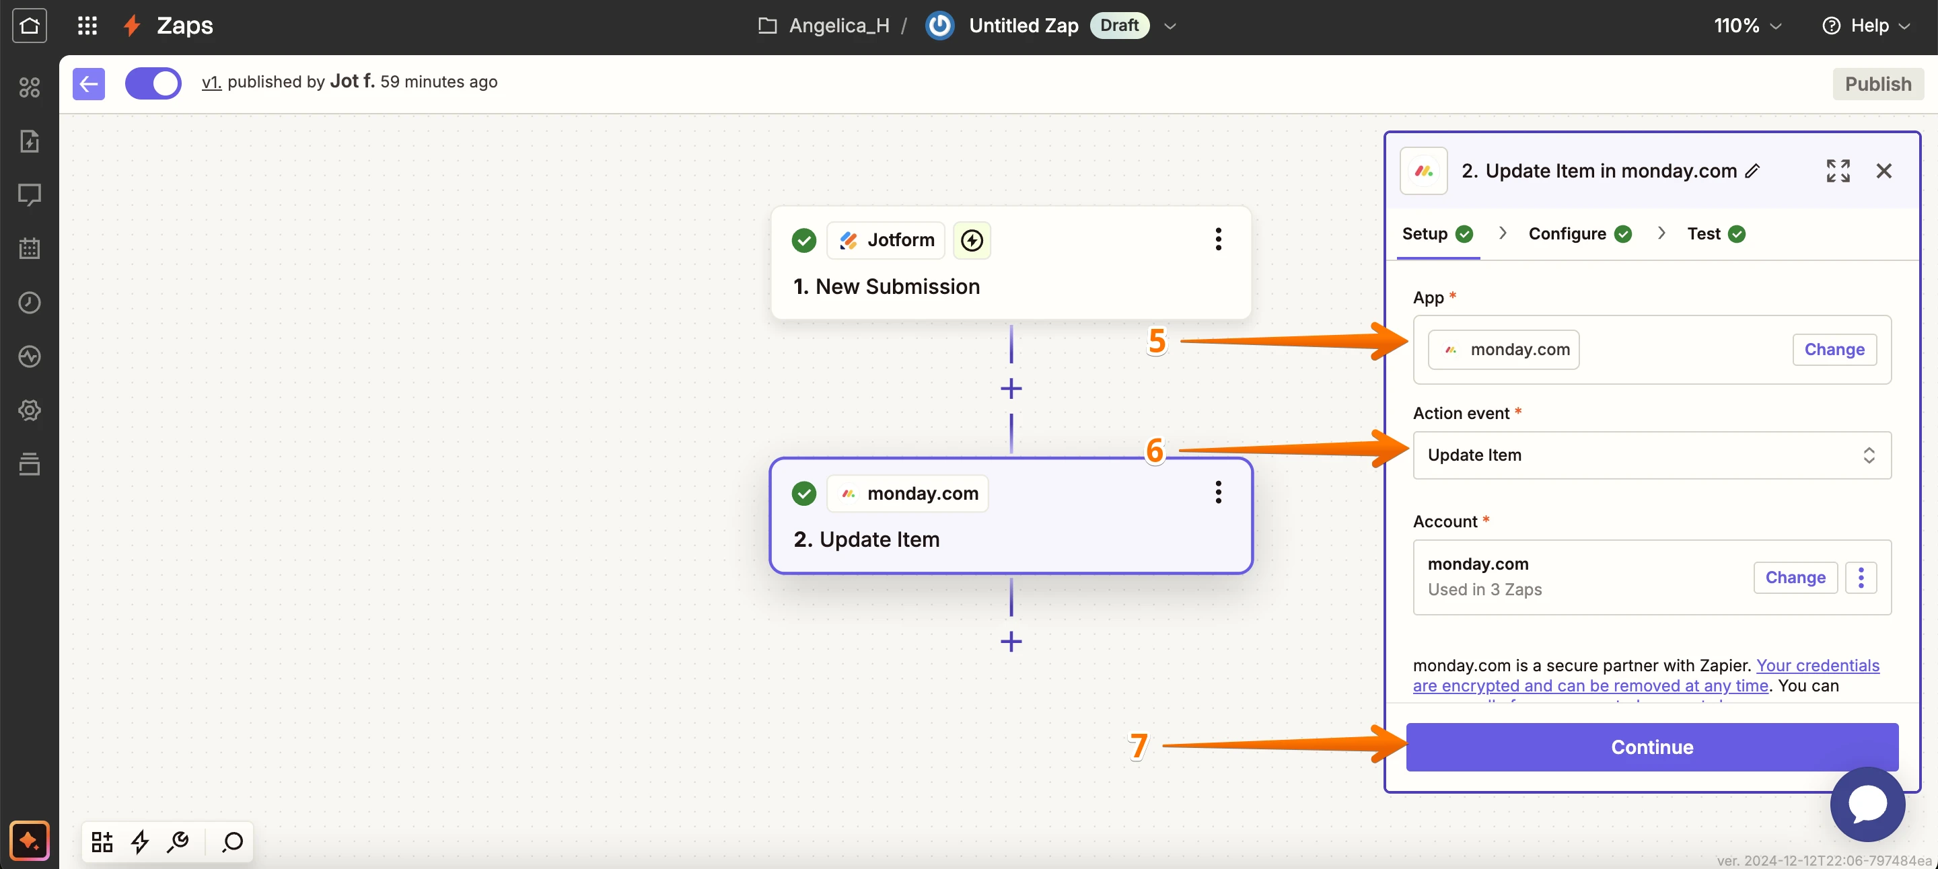Open the Help menu
The width and height of the screenshot is (1938, 869).
(x=1867, y=26)
